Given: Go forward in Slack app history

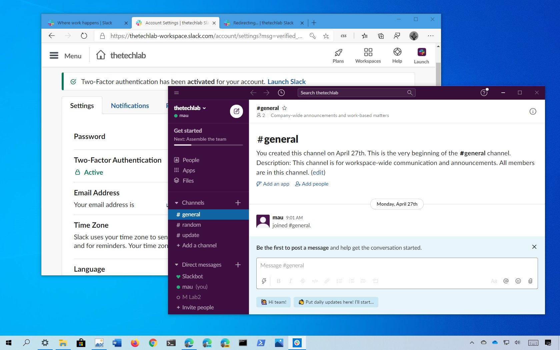Looking at the screenshot, I should [x=266, y=93].
